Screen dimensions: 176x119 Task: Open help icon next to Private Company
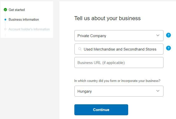tap(168, 35)
